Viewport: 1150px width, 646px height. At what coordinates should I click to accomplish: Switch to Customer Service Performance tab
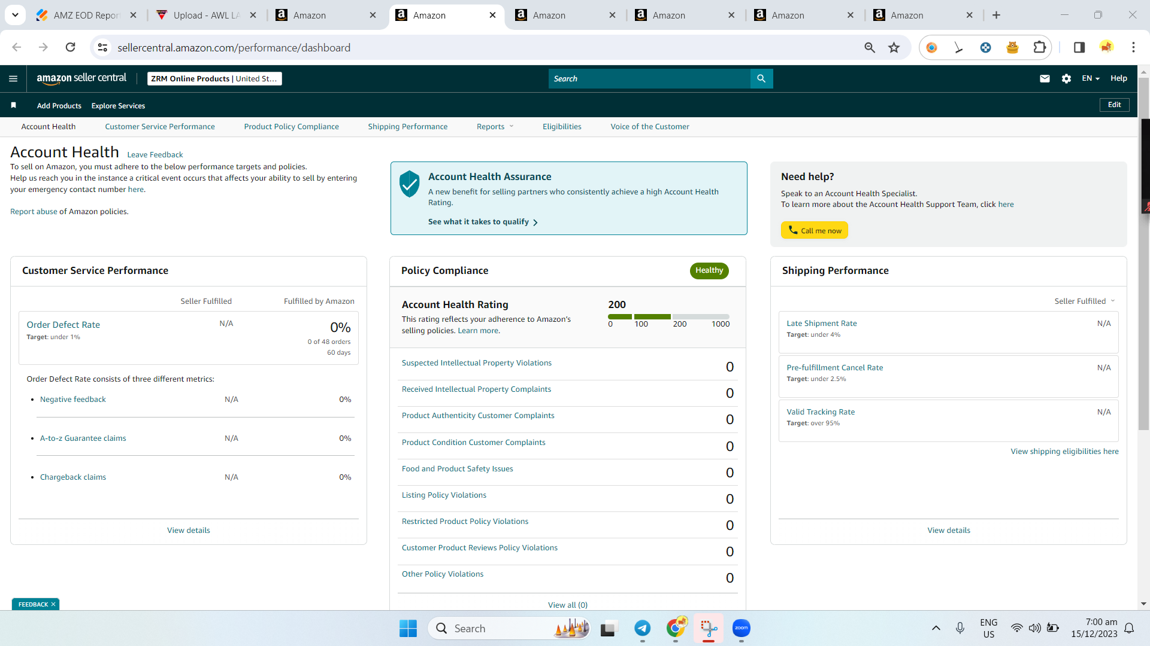160,127
